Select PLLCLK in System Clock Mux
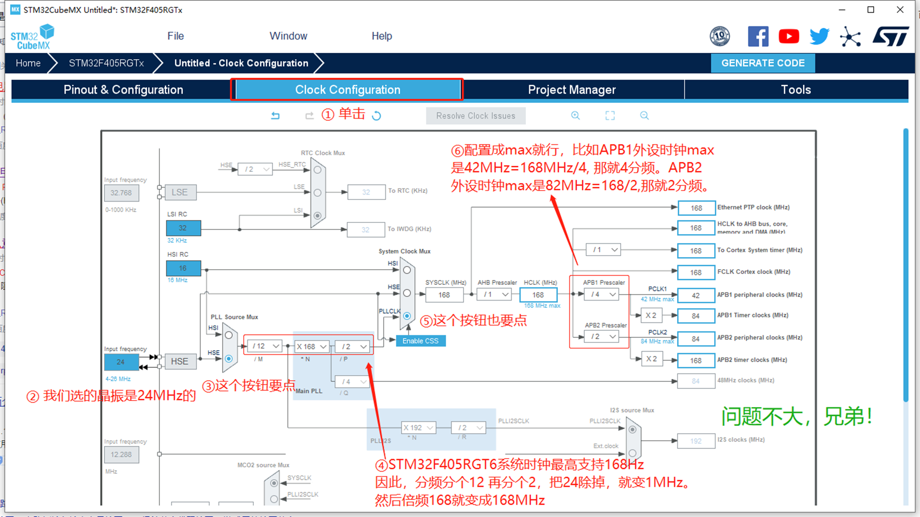Viewport: 920px width, 517px height. click(x=407, y=316)
